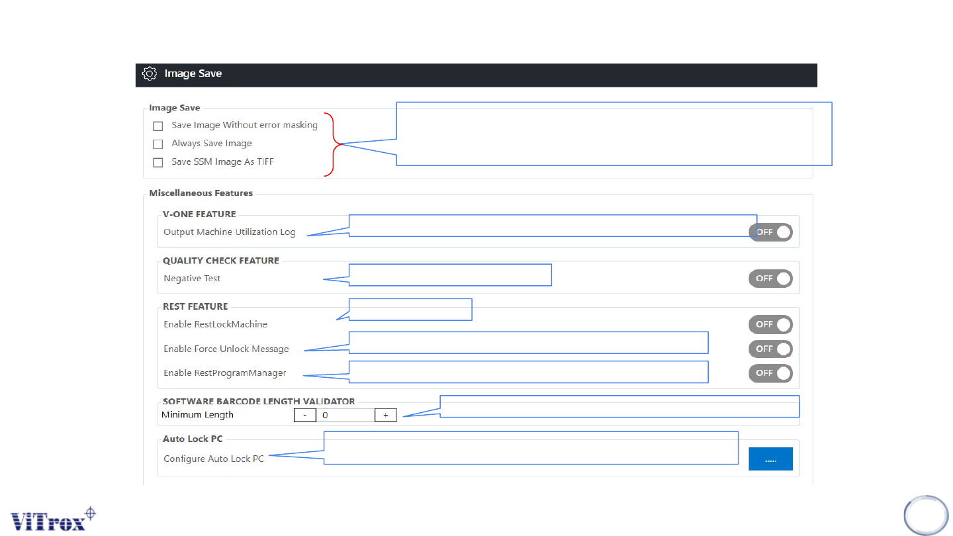Select the Image Save header title
953x536 pixels.
coord(193,73)
